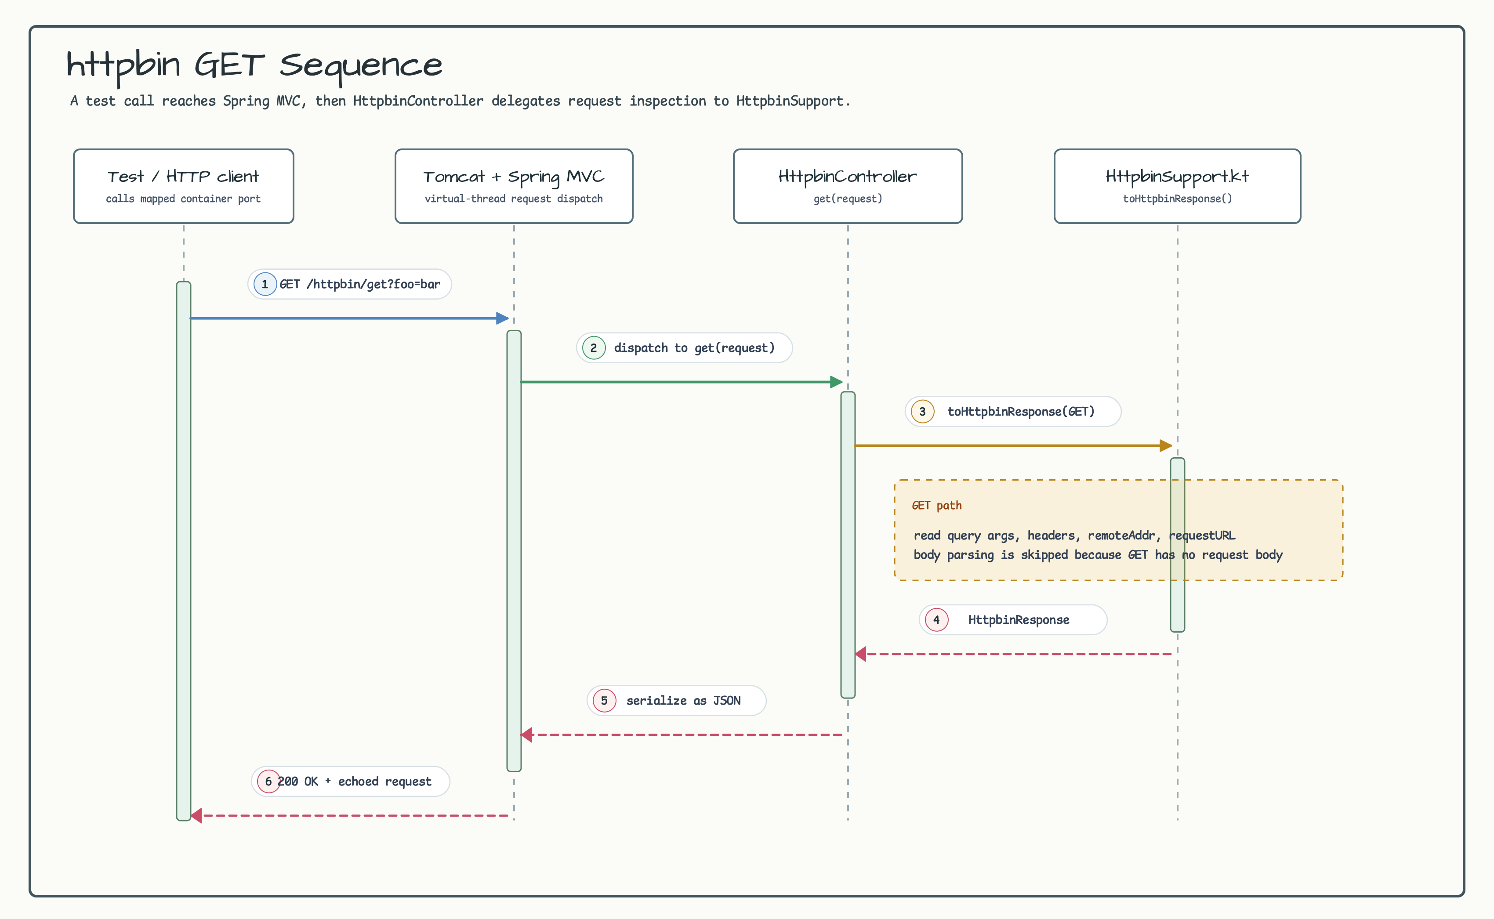This screenshot has width=1494, height=919.
Task: Select the '200 OK + echoed request' label
Action: tap(355, 781)
